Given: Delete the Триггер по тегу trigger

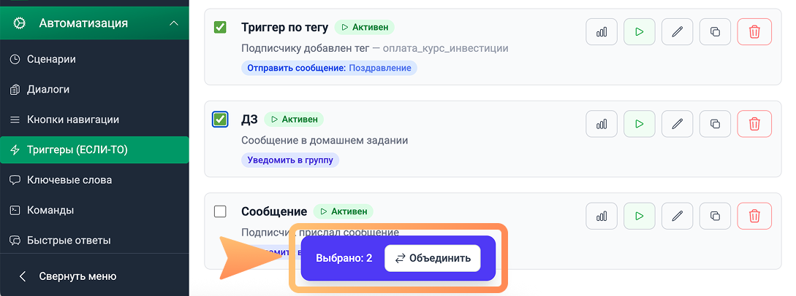Looking at the screenshot, I should [x=754, y=32].
